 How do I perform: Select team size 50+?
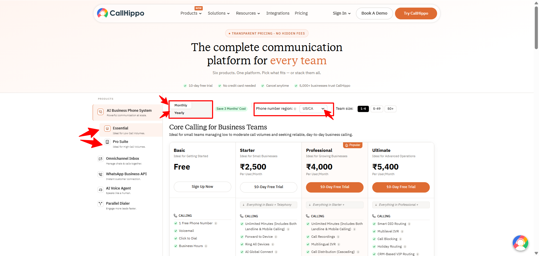point(390,109)
